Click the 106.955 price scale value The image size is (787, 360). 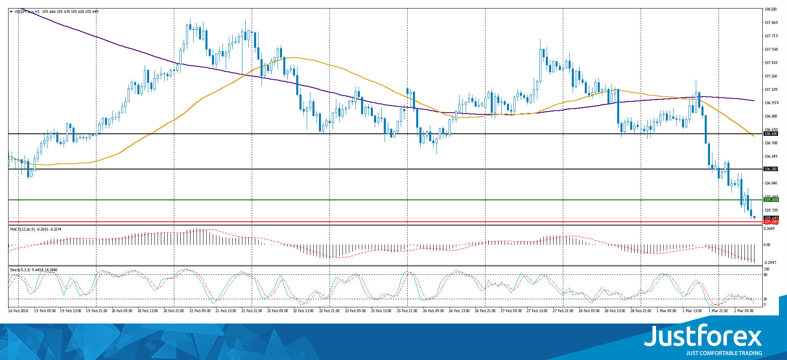(x=771, y=103)
